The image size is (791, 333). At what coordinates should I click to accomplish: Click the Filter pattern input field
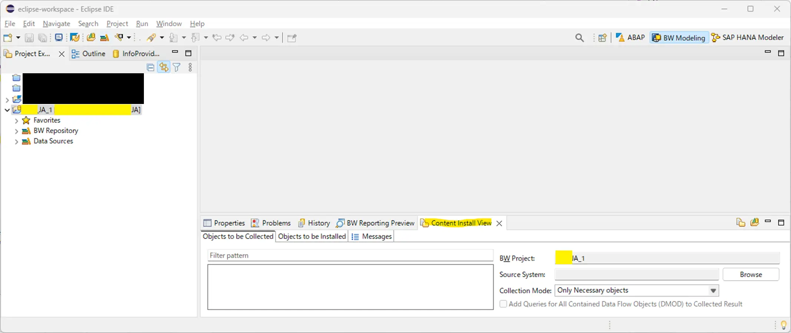coord(350,255)
